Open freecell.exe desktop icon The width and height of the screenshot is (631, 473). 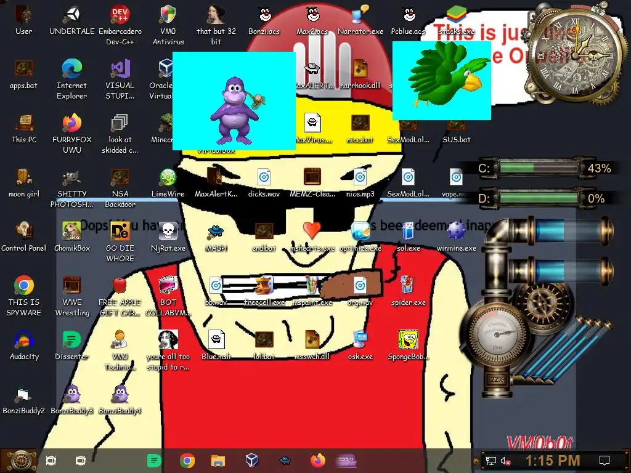[x=264, y=291]
